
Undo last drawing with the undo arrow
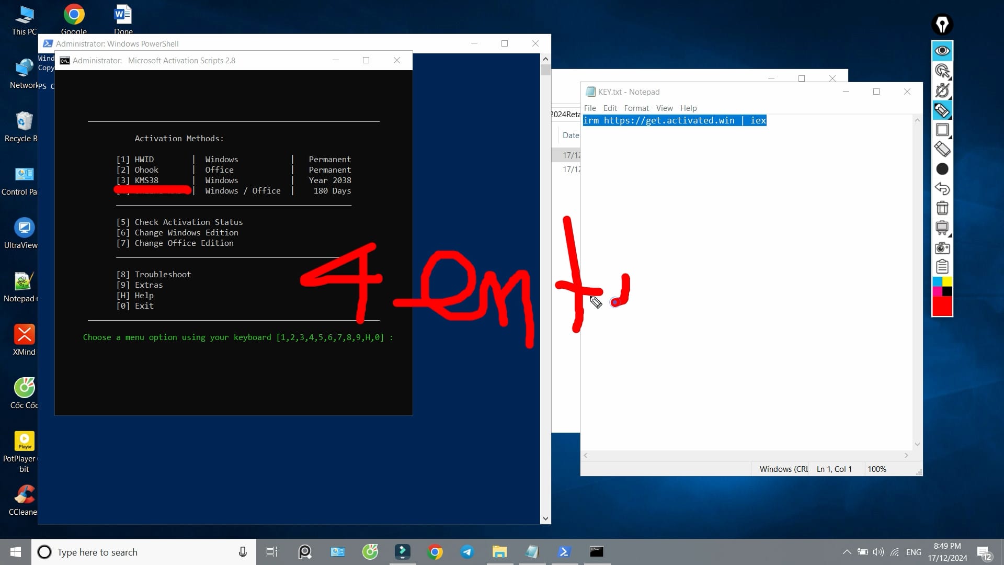point(942,188)
